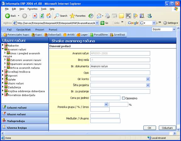Screen dimensions: 181x141
Task: Open the Pomoć menu
Action: [53, 30]
